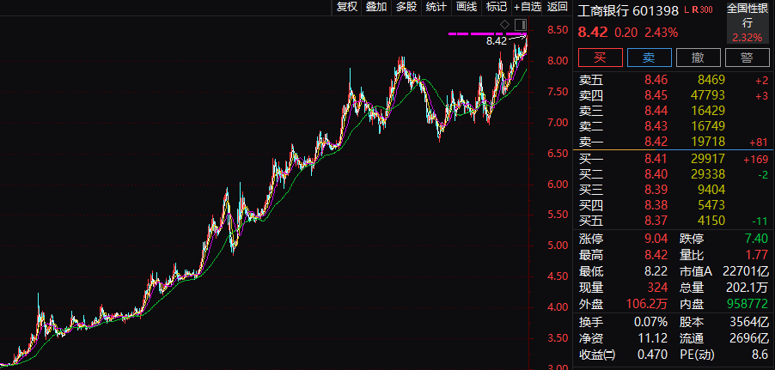
Task: Click the 量比 value 1.77
Action: point(757,255)
